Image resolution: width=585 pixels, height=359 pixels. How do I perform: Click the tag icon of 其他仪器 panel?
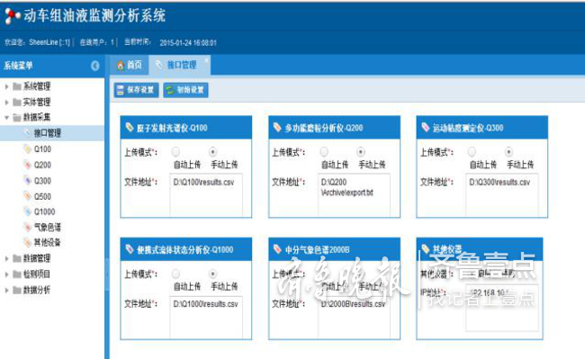pyautogui.click(x=426, y=248)
